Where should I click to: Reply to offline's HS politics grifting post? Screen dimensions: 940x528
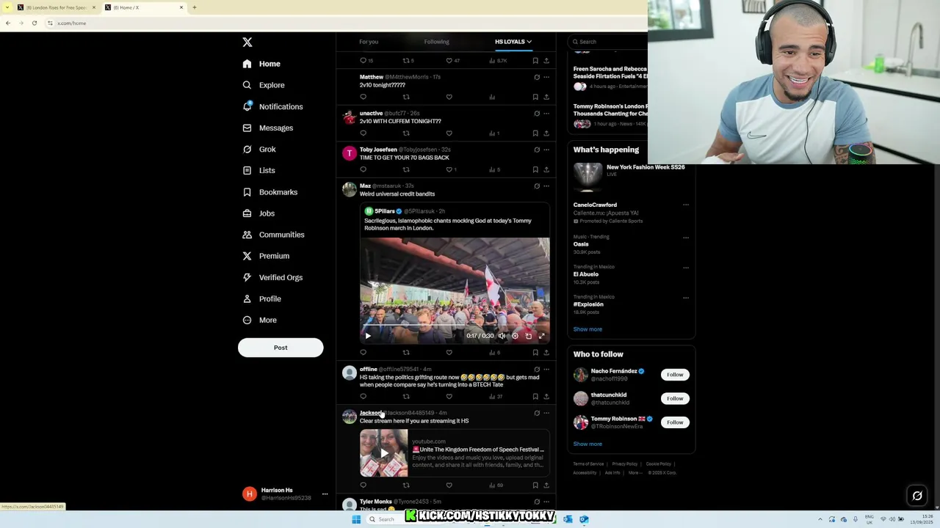click(x=363, y=397)
